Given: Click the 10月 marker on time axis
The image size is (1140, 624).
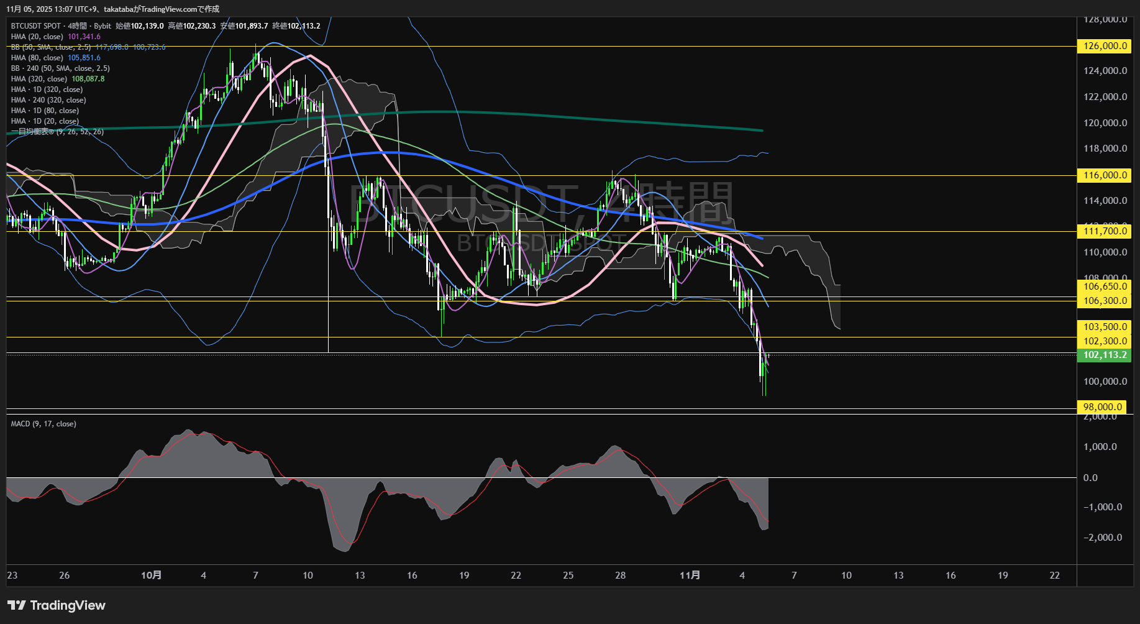Looking at the screenshot, I should click(x=151, y=576).
